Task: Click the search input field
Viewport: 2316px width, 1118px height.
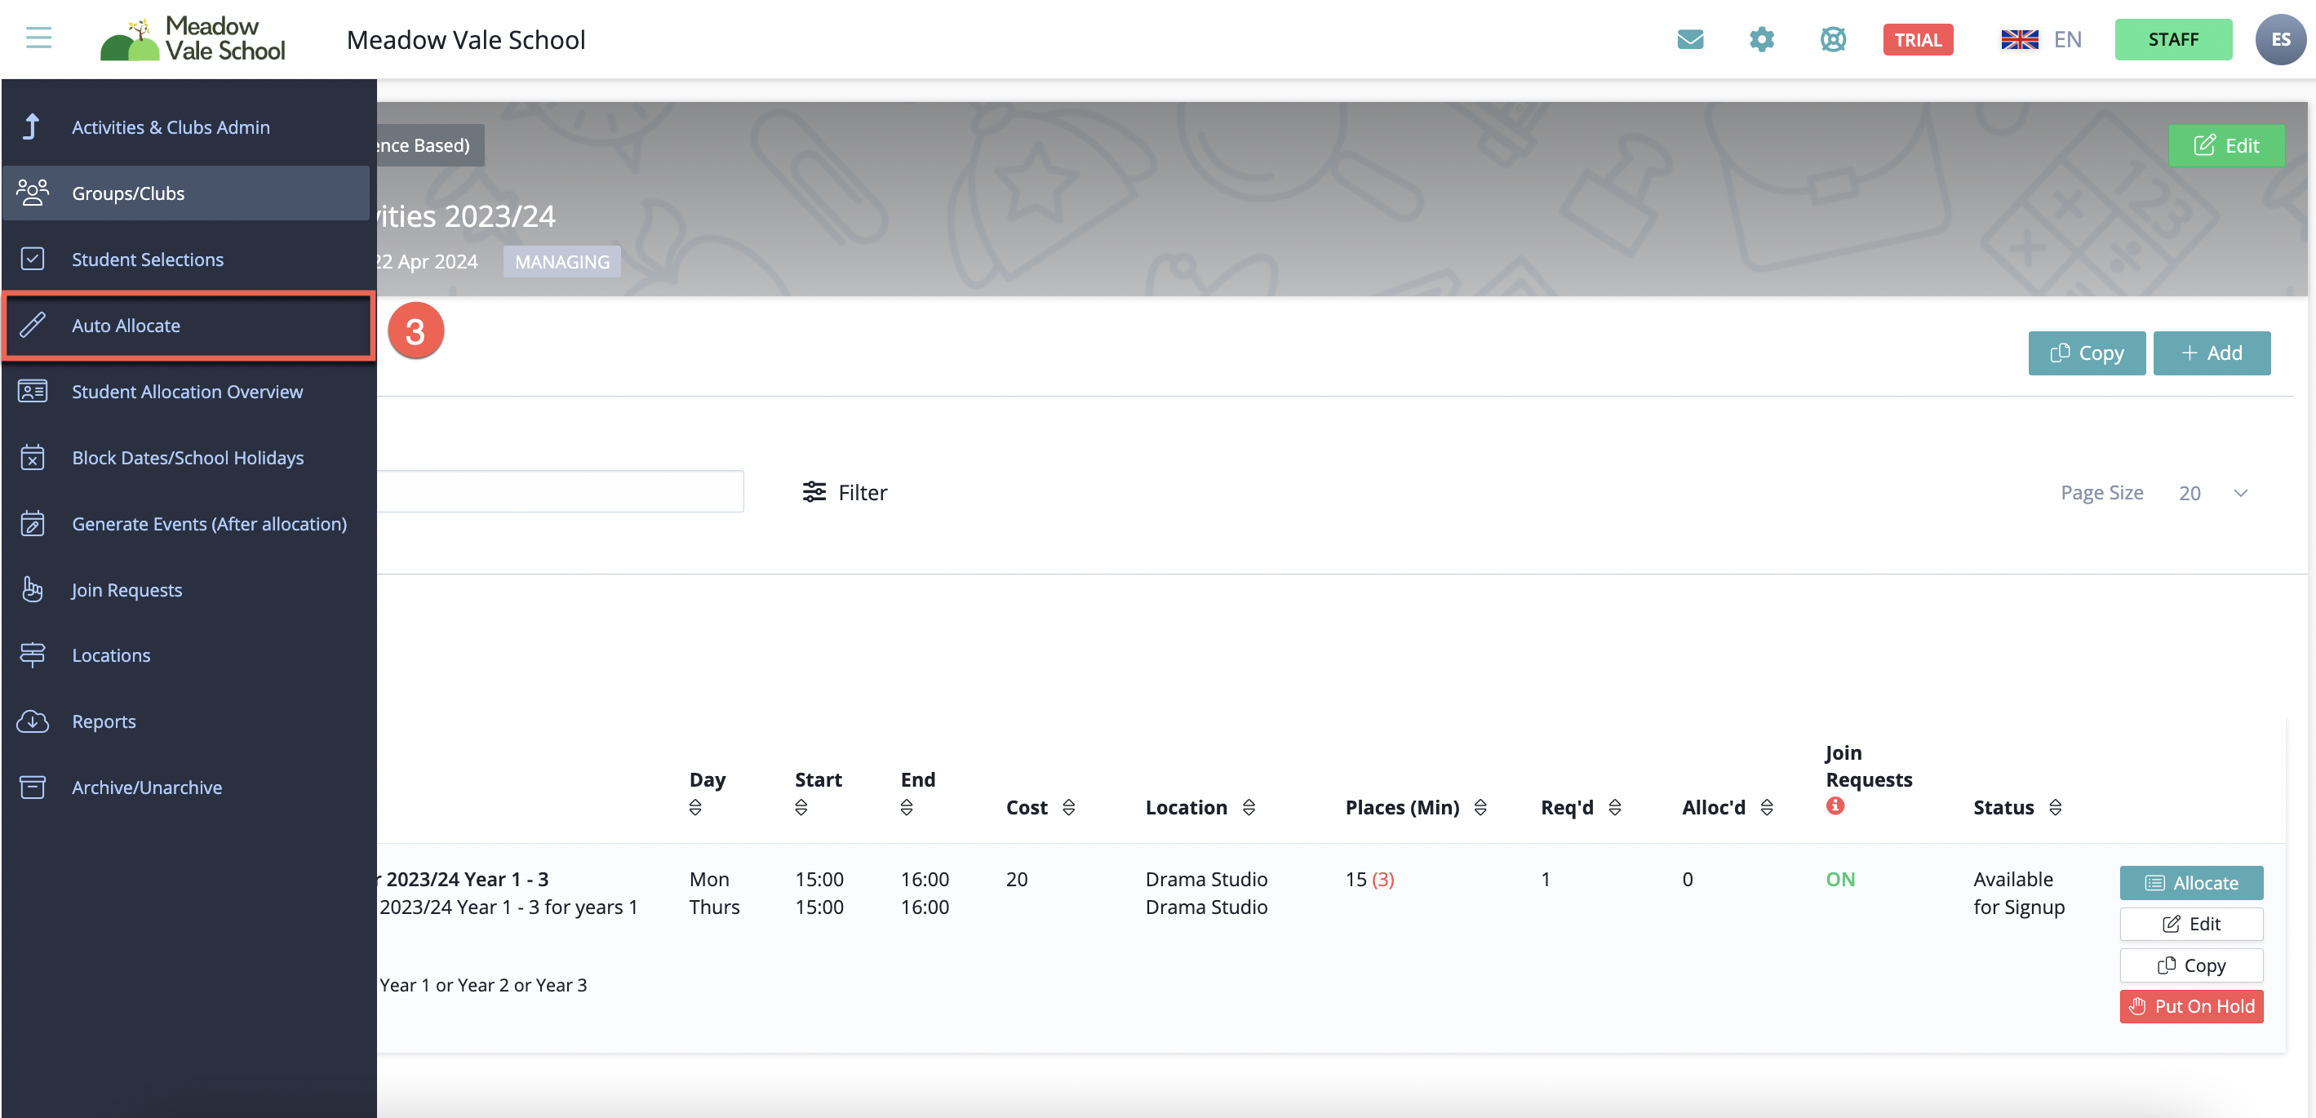Action: tap(557, 491)
